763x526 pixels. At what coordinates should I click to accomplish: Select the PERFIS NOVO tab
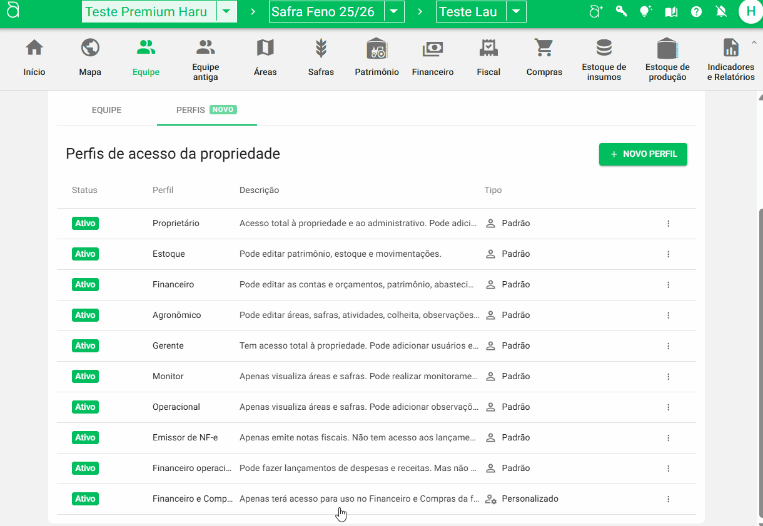click(x=206, y=110)
